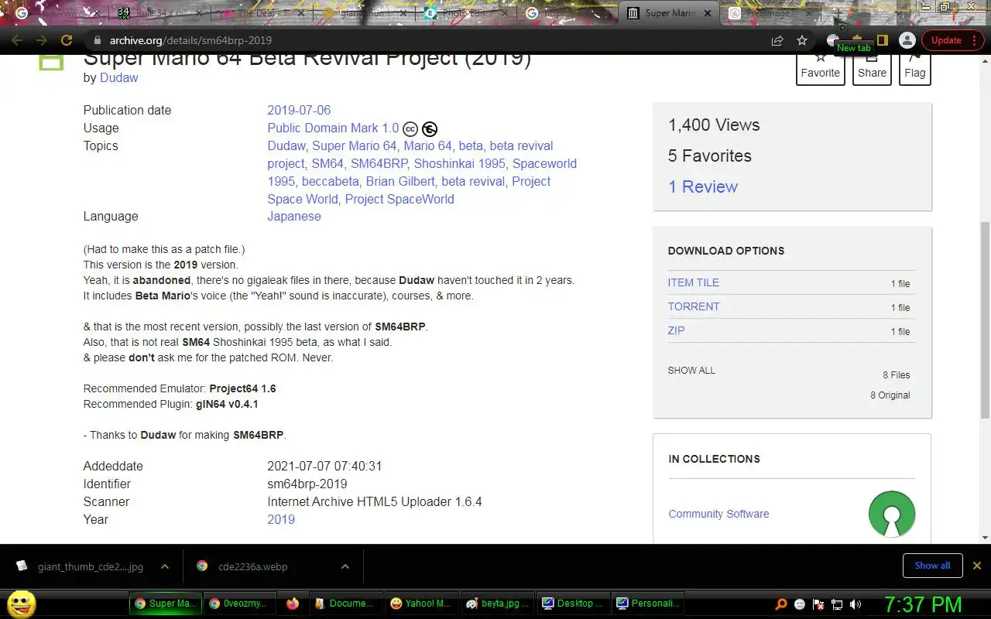Click the orange magnifier tray icon
The height and width of the screenshot is (619, 991).
pos(781,604)
